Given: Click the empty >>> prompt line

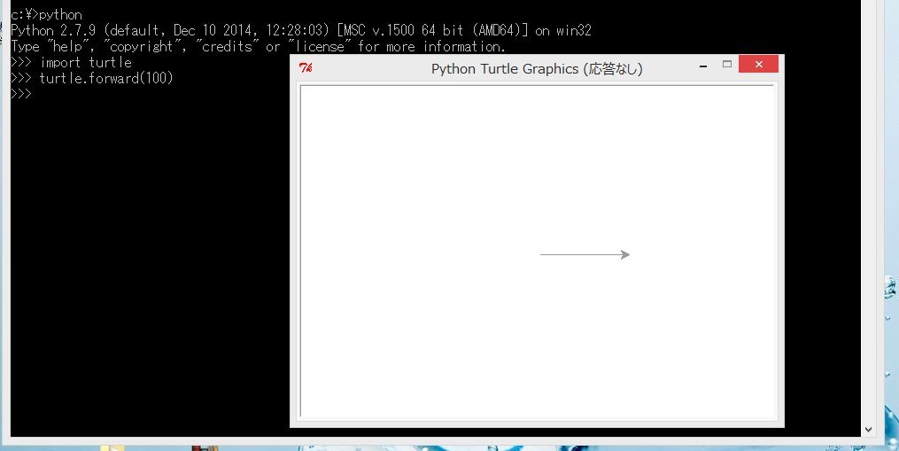Looking at the screenshot, I should (x=21, y=95).
